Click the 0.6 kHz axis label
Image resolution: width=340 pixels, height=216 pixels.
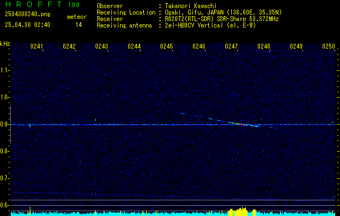point(4,205)
